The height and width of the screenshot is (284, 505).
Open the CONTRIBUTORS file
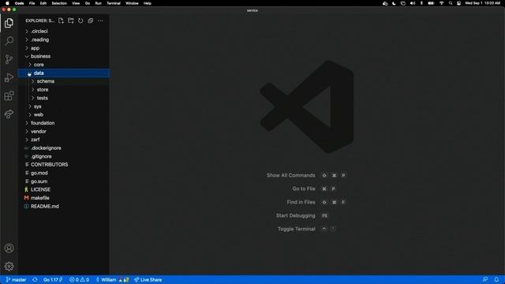(64, 165)
